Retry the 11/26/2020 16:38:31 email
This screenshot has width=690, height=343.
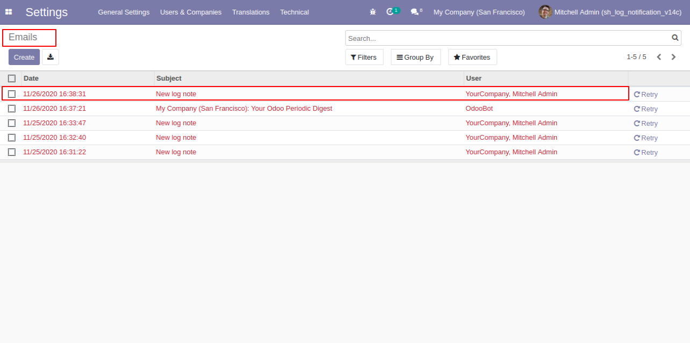click(645, 94)
